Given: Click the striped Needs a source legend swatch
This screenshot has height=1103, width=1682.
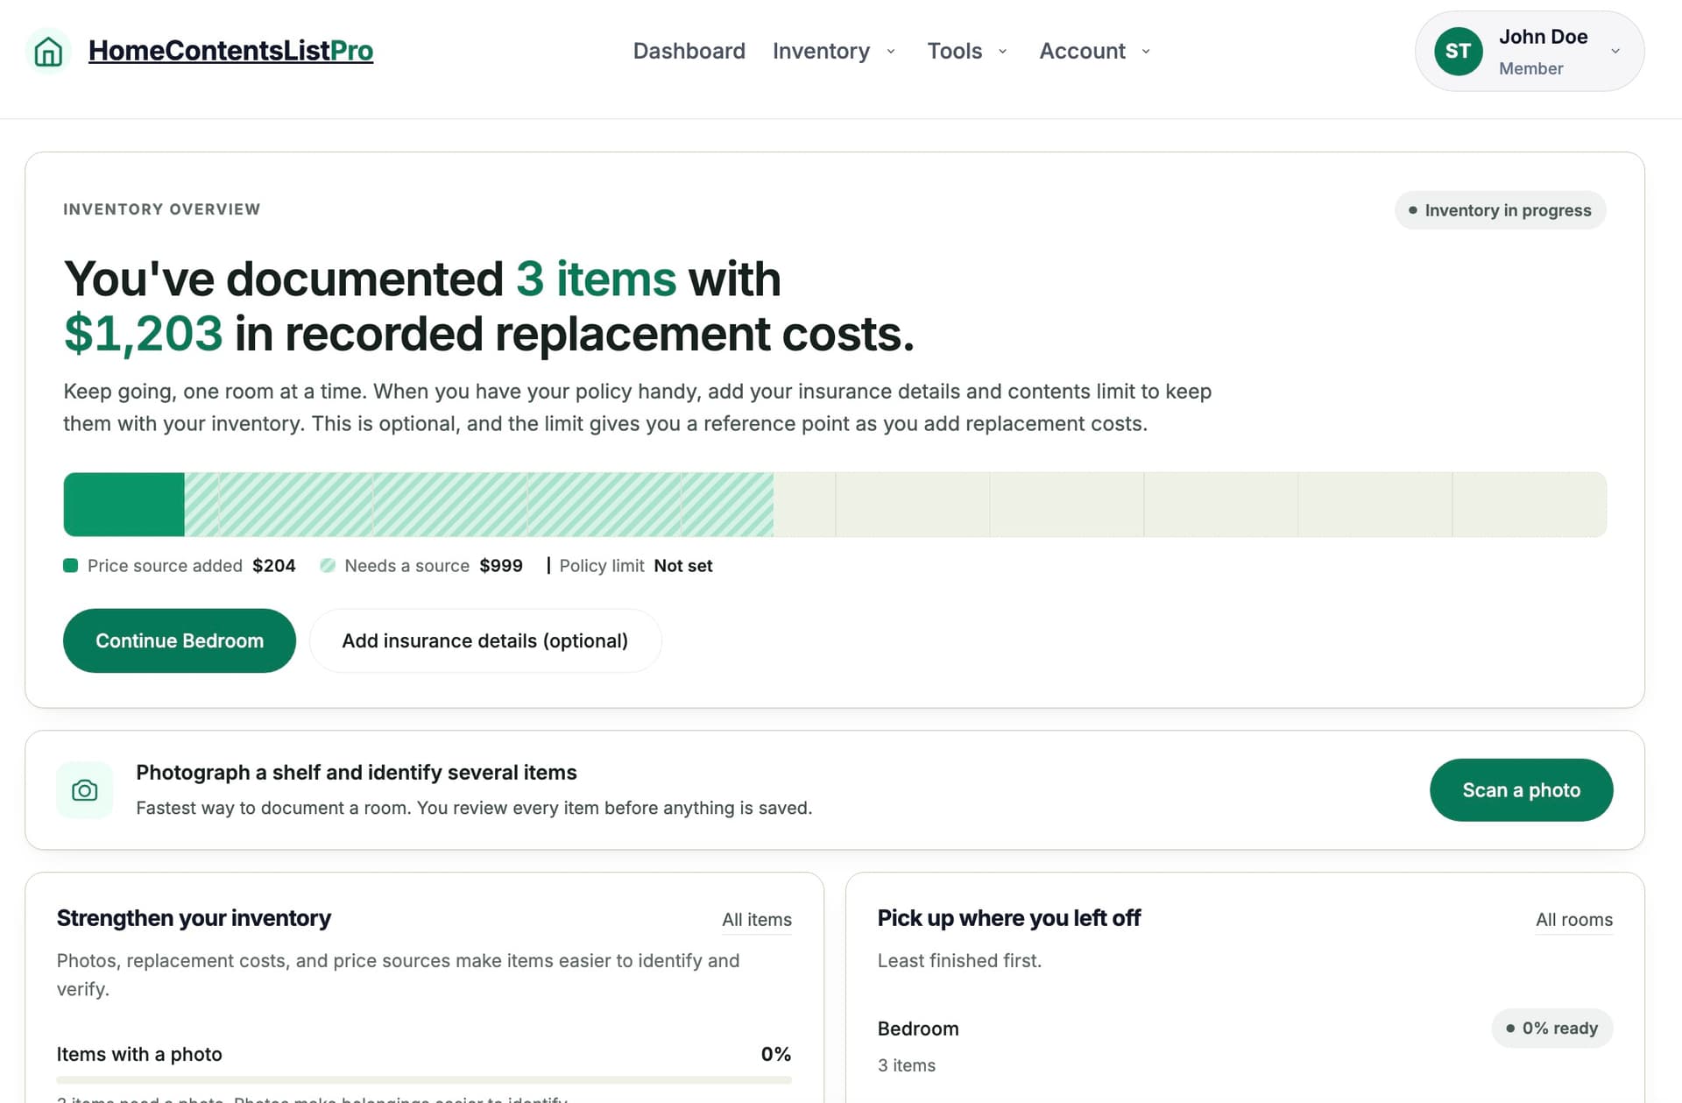Looking at the screenshot, I should (x=328, y=566).
